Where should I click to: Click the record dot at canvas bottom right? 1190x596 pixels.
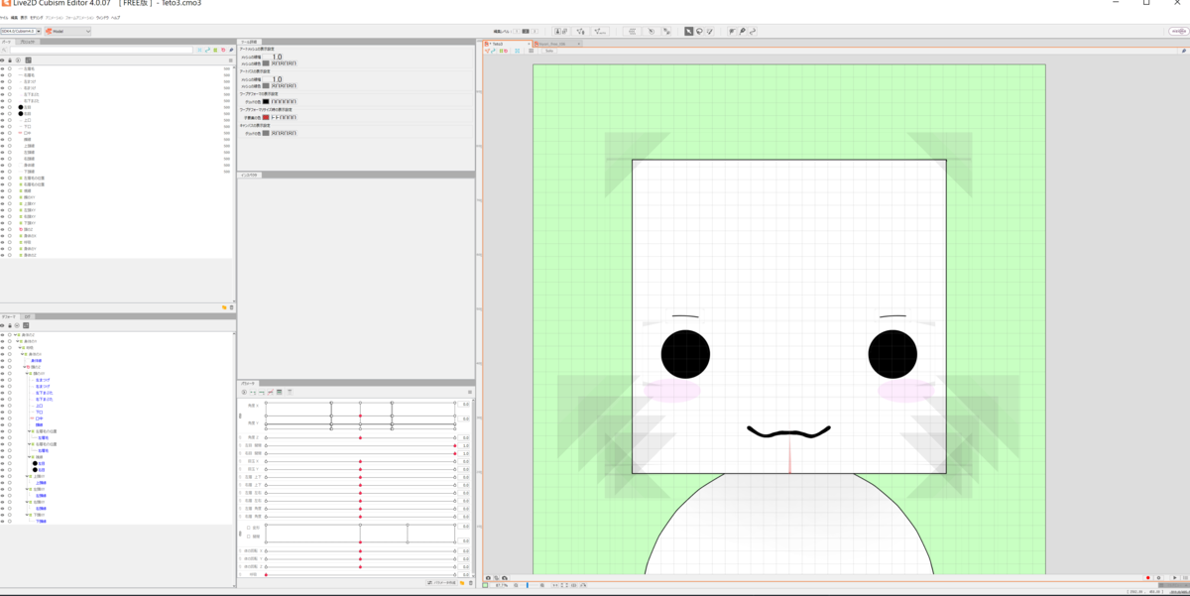pyautogui.click(x=1147, y=577)
